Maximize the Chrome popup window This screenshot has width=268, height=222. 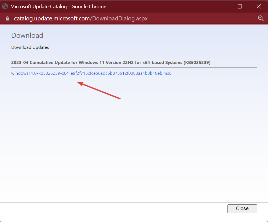pyautogui.click(x=240, y=6)
